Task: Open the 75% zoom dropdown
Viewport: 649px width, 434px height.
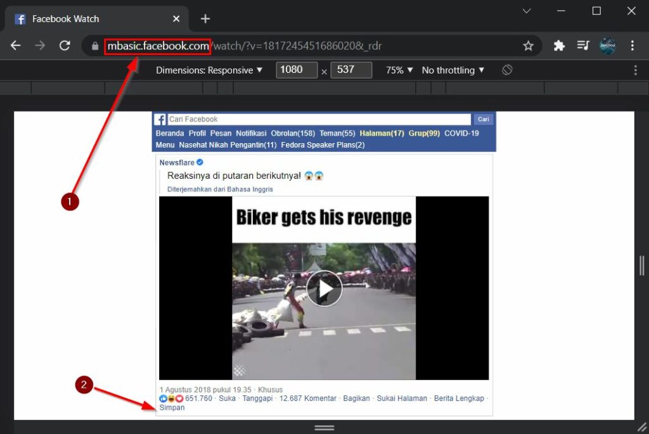Action: pyautogui.click(x=399, y=70)
